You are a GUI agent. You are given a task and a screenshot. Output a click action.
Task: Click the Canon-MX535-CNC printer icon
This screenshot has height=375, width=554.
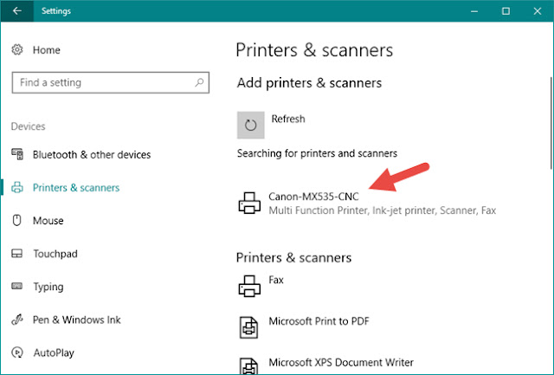pyautogui.click(x=249, y=203)
